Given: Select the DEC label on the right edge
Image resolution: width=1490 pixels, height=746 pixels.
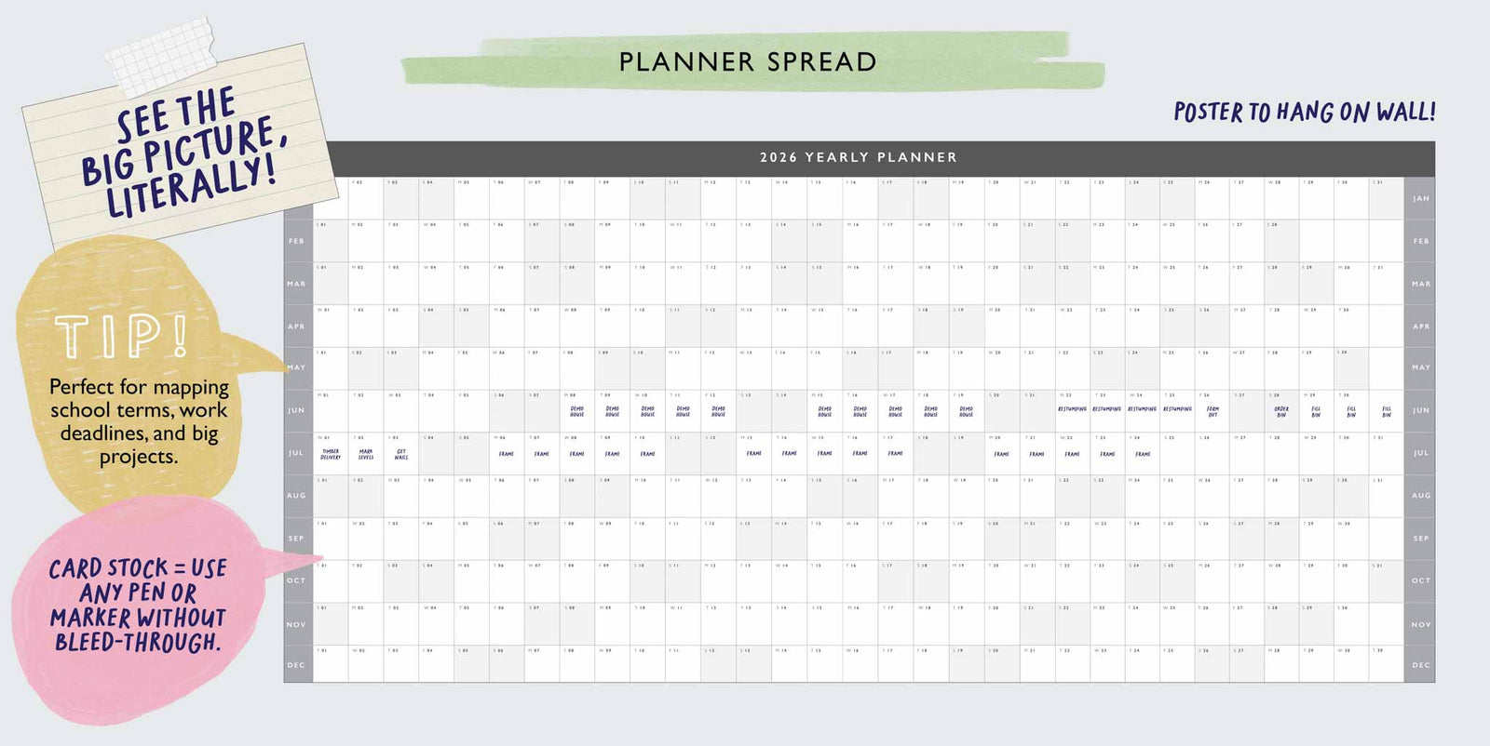Looking at the screenshot, I should (1420, 665).
